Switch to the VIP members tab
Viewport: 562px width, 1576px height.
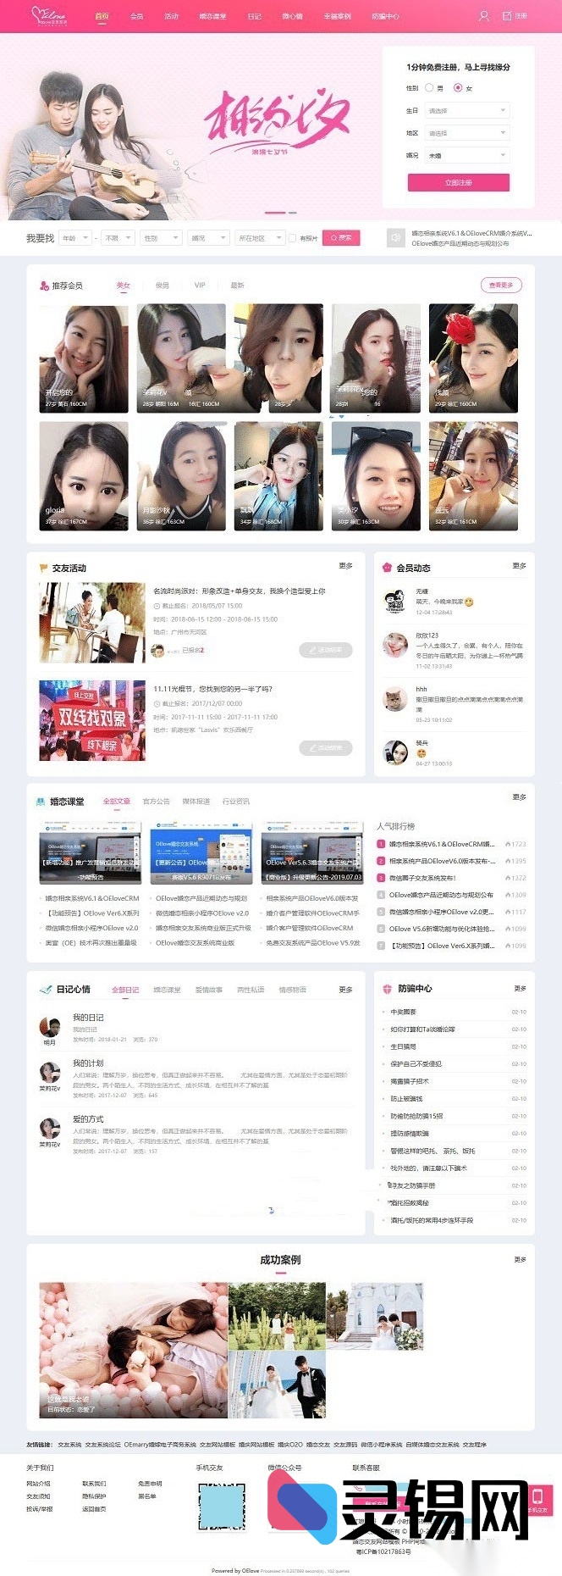(x=200, y=286)
